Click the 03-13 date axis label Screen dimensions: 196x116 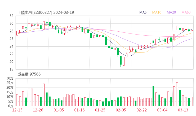coord(183,110)
